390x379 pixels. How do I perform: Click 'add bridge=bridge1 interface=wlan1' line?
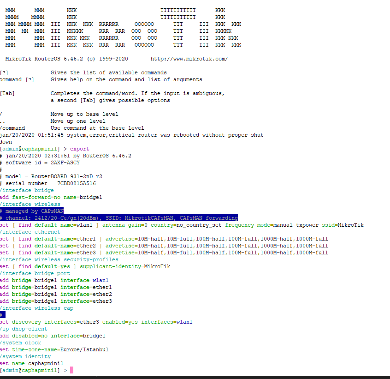(54, 280)
